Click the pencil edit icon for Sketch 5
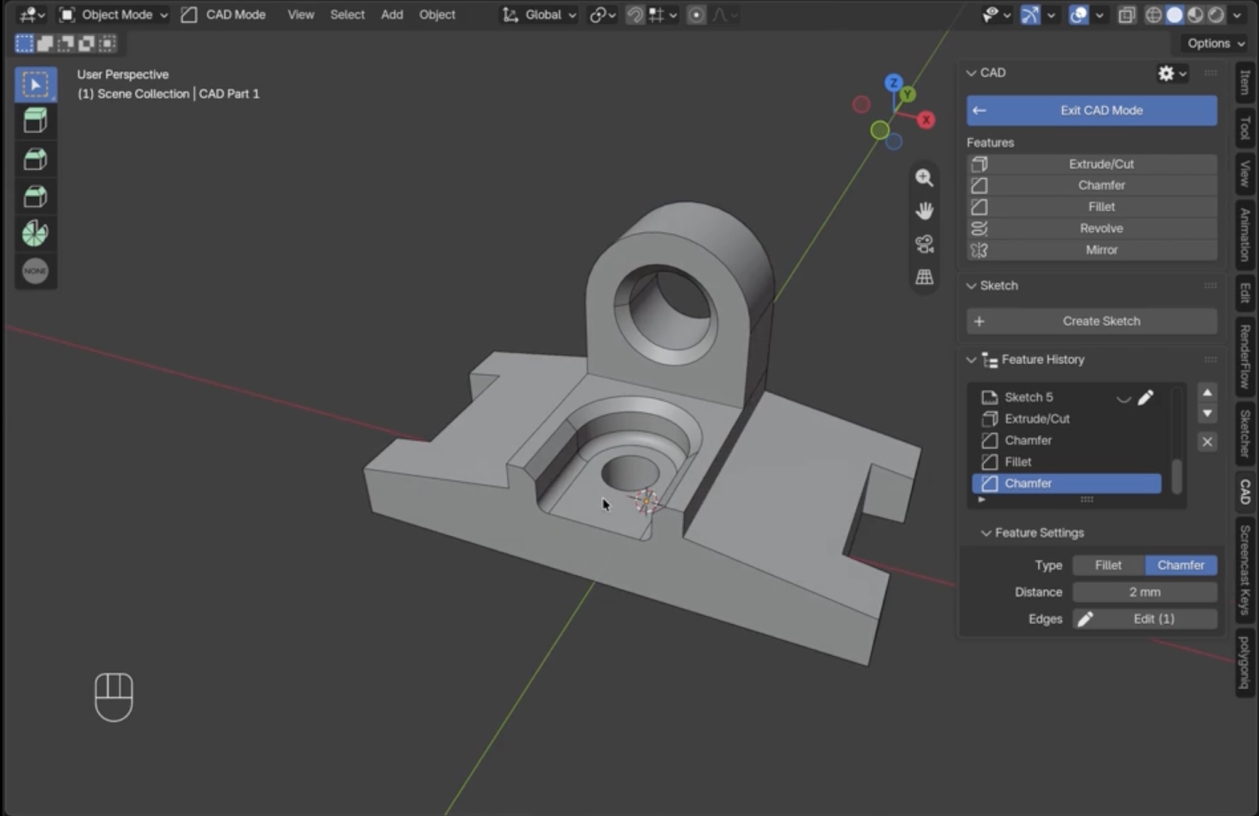Screen dimensions: 1259x816 pyautogui.click(x=1145, y=398)
